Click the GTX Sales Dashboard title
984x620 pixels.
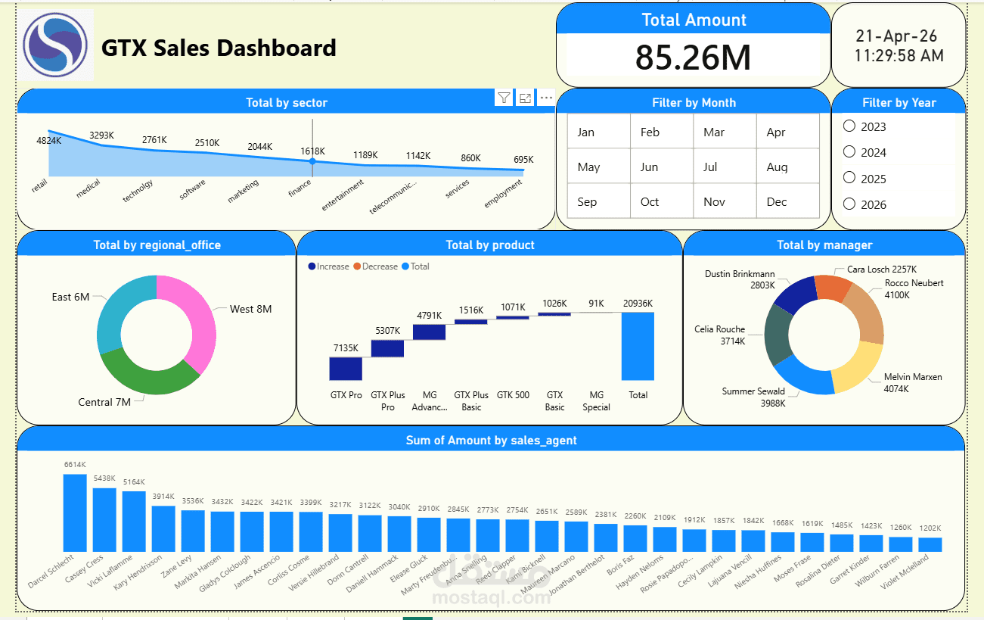point(219,48)
